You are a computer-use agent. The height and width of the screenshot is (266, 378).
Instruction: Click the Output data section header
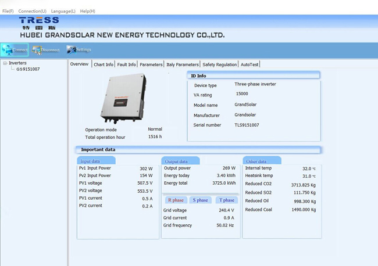[180, 161]
